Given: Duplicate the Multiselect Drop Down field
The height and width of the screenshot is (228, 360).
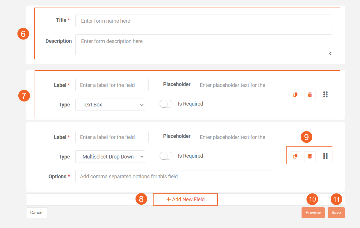Looking at the screenshot, I should (295, 156).
